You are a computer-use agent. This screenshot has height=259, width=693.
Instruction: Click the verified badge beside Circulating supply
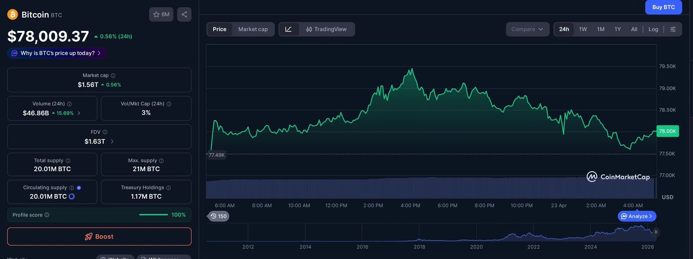point(79,188)
